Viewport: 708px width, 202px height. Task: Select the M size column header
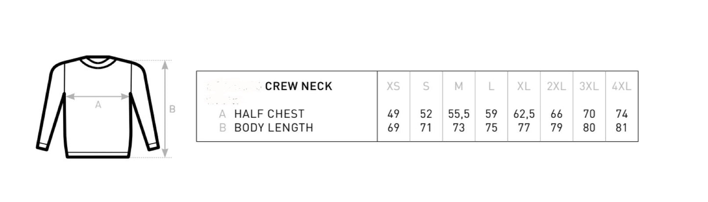coord(459,86)
